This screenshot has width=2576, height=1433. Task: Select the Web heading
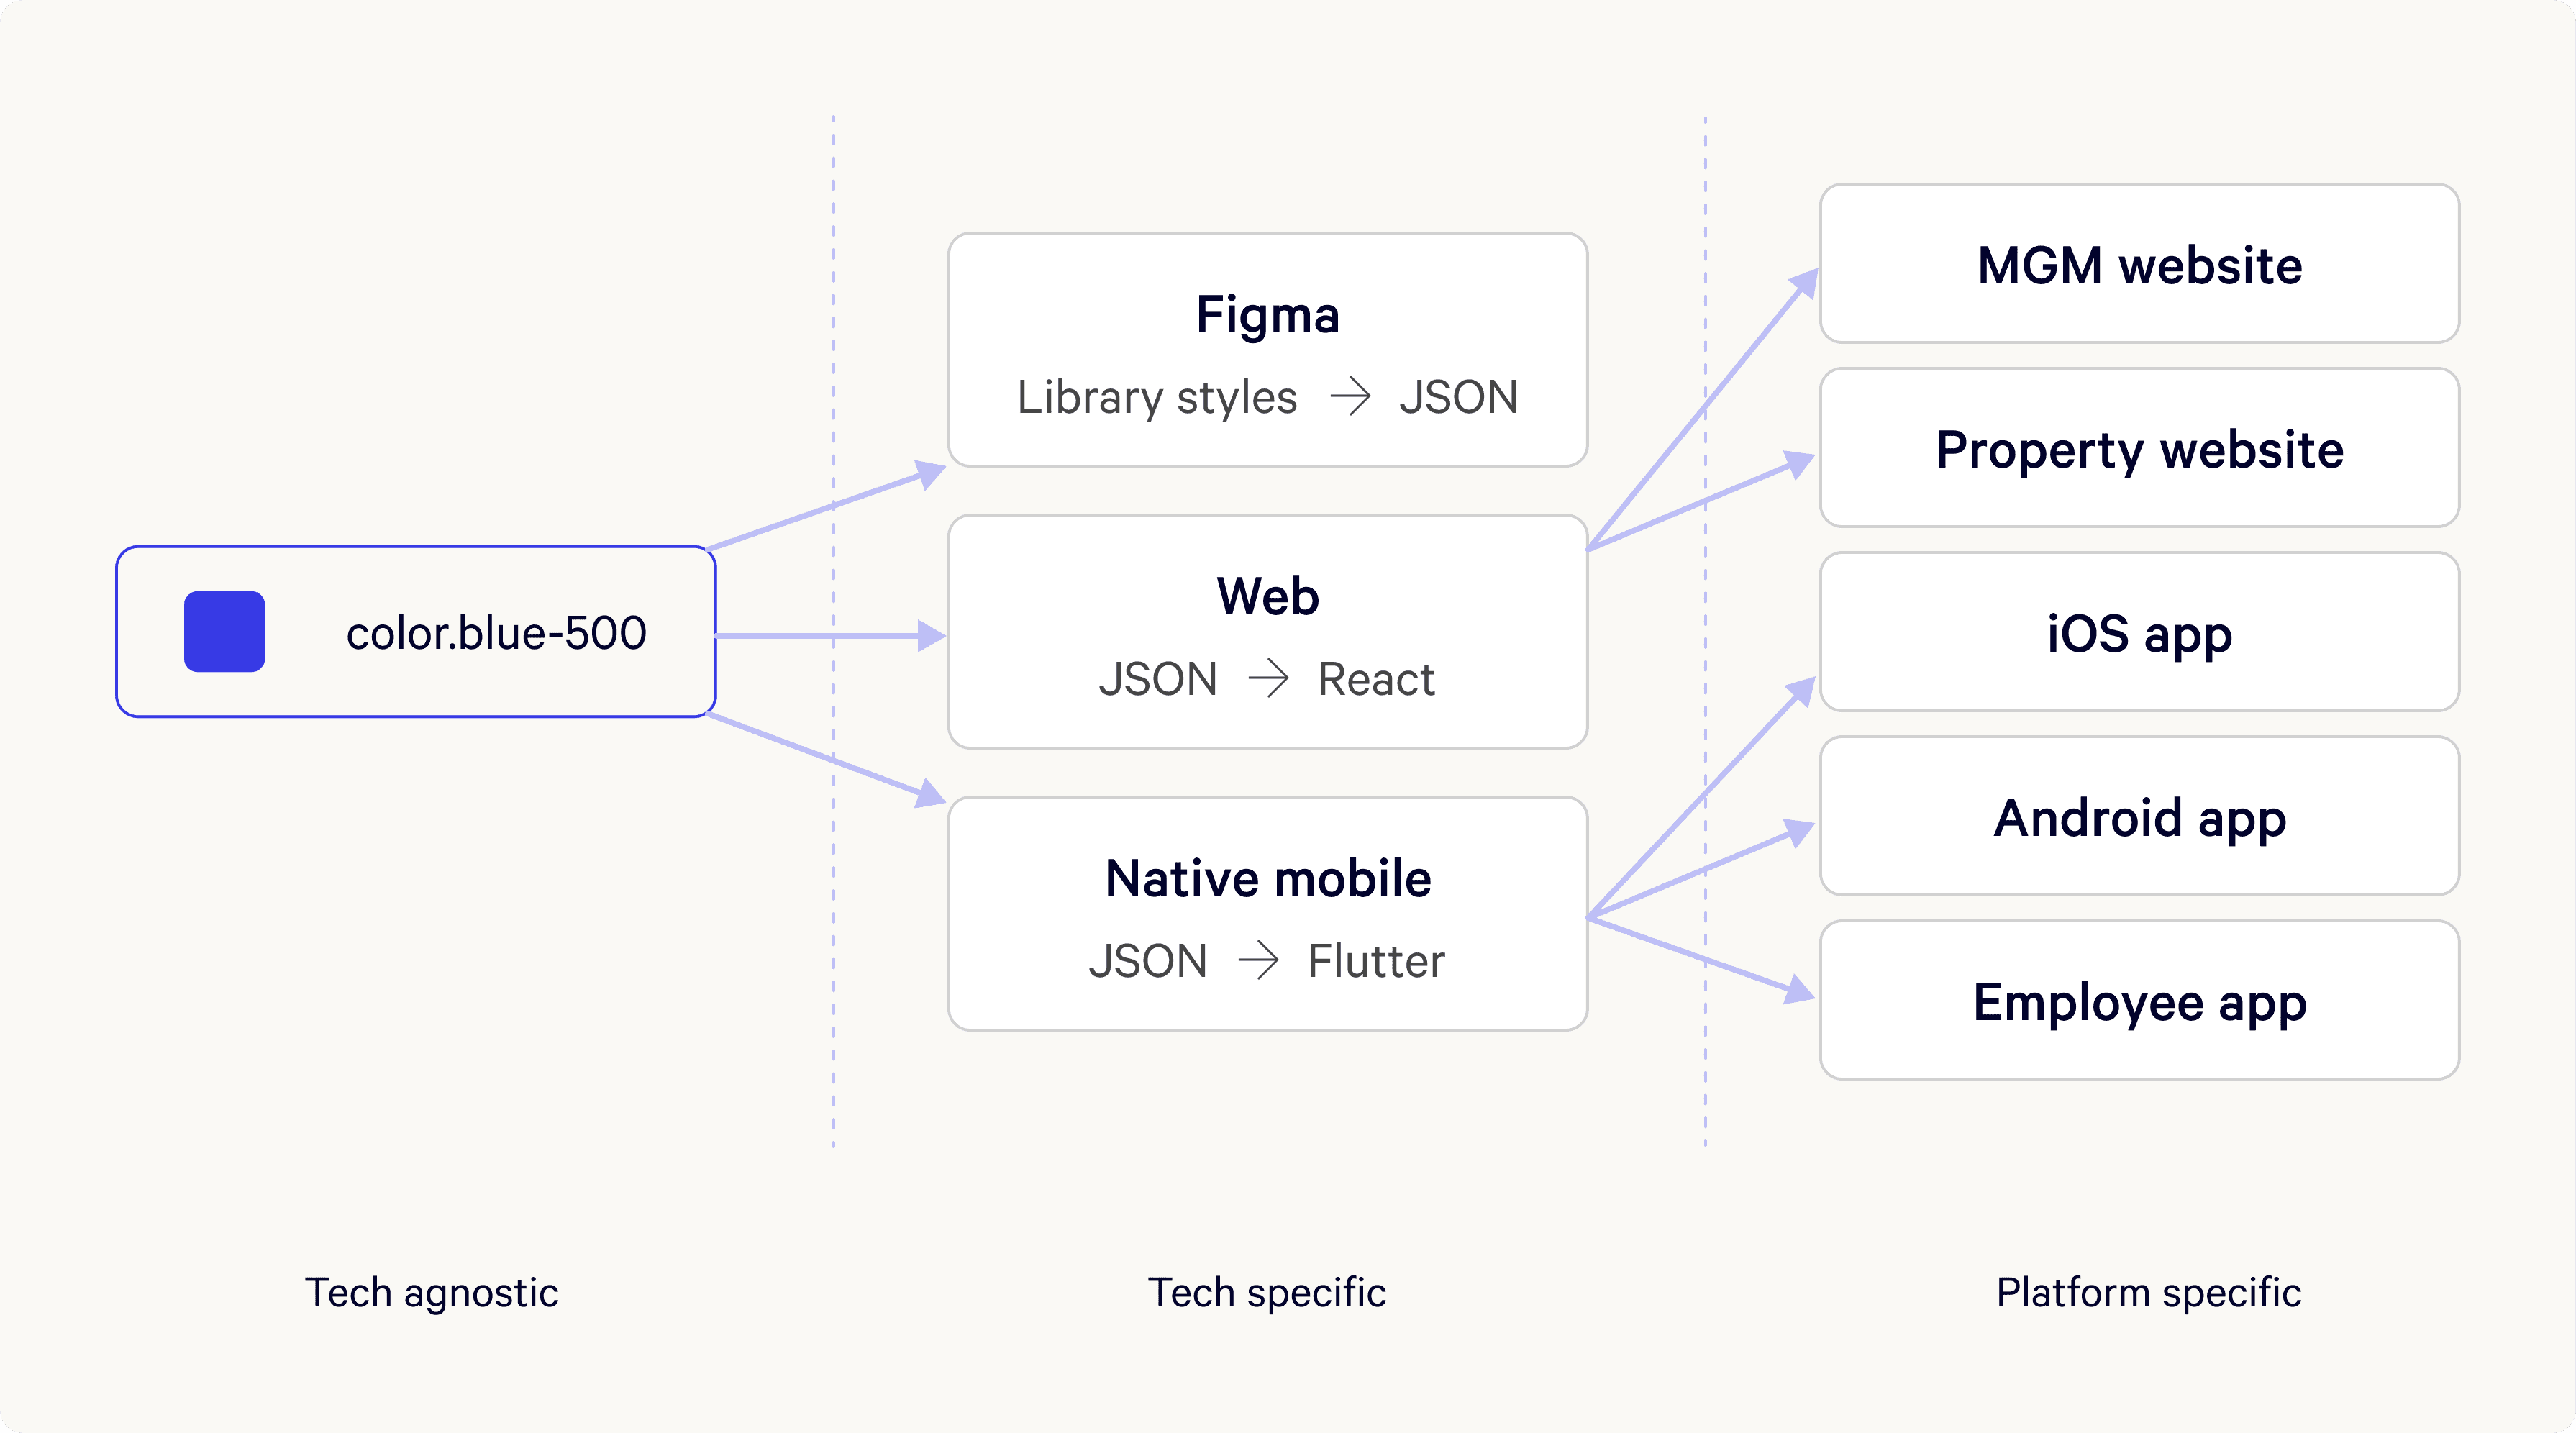1267,597
